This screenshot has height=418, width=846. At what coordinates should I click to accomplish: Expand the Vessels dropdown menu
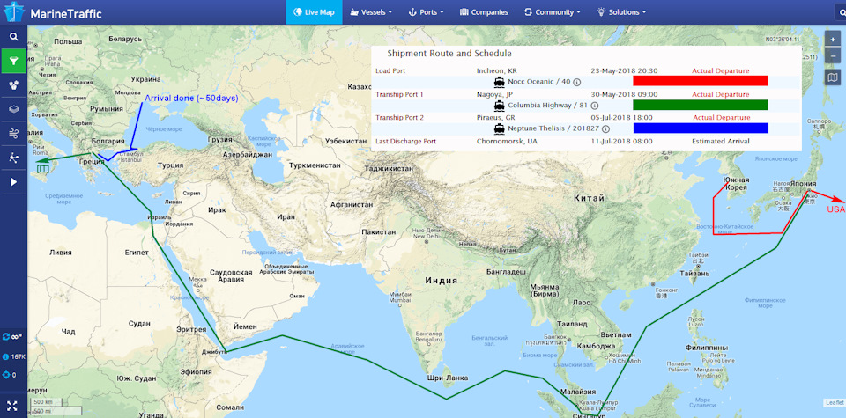coord(371,11)
